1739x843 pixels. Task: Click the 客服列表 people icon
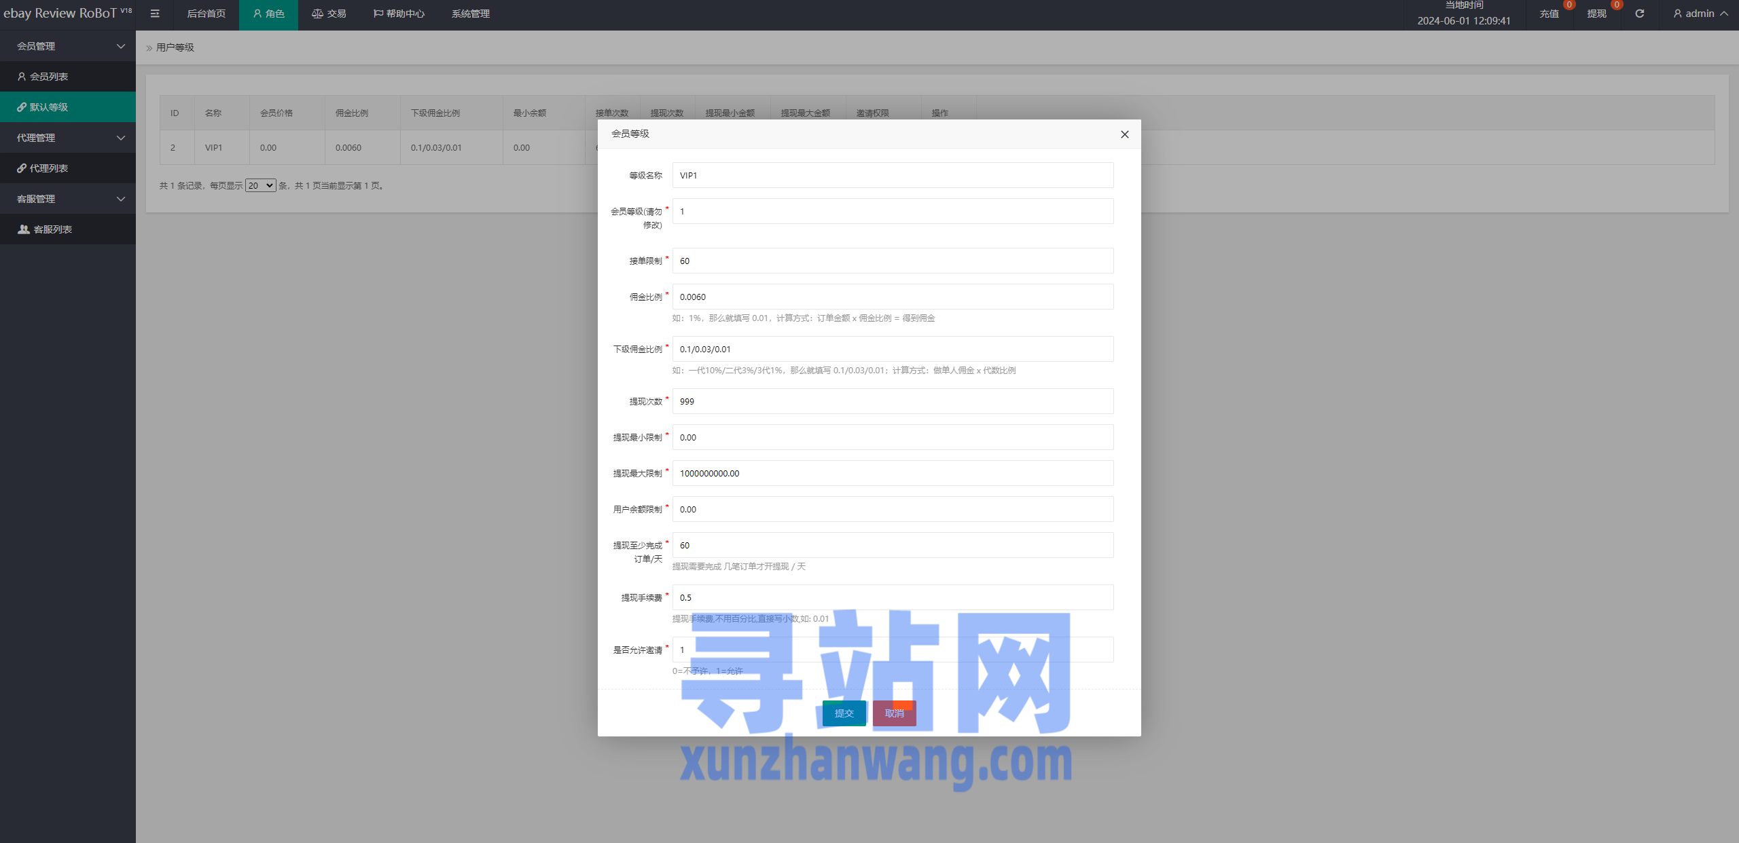(x=23, y=229)
